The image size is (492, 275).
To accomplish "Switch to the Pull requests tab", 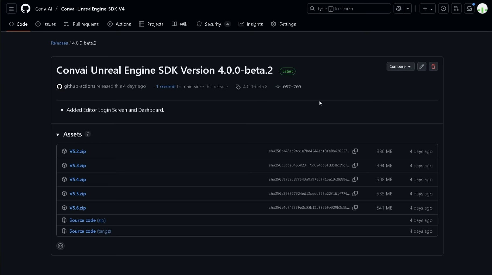I will [x=81, y=24].
